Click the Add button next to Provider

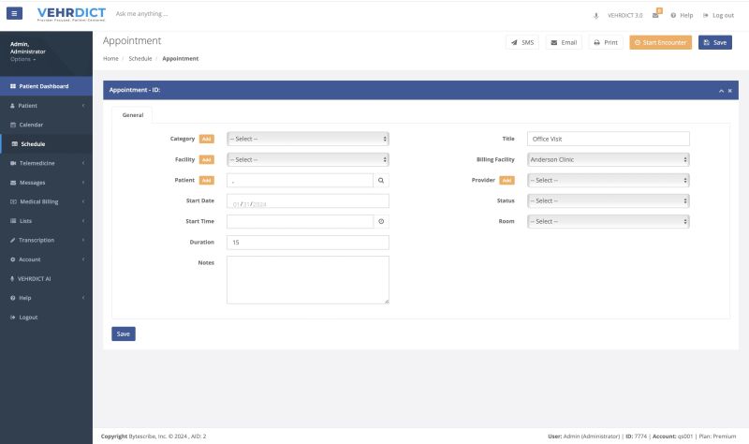(x=507, y=180)
